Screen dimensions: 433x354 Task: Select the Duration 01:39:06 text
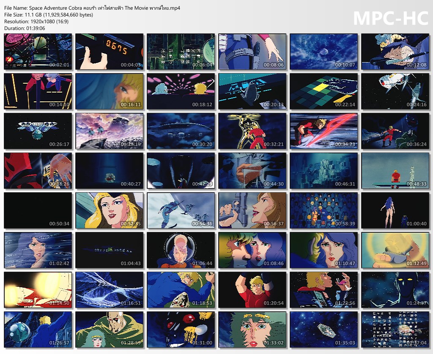(25, 28)
